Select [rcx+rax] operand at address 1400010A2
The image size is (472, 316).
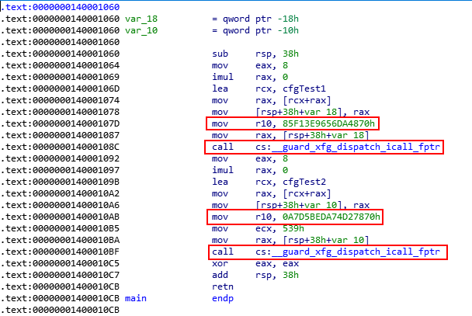click(x=307, y=194)
